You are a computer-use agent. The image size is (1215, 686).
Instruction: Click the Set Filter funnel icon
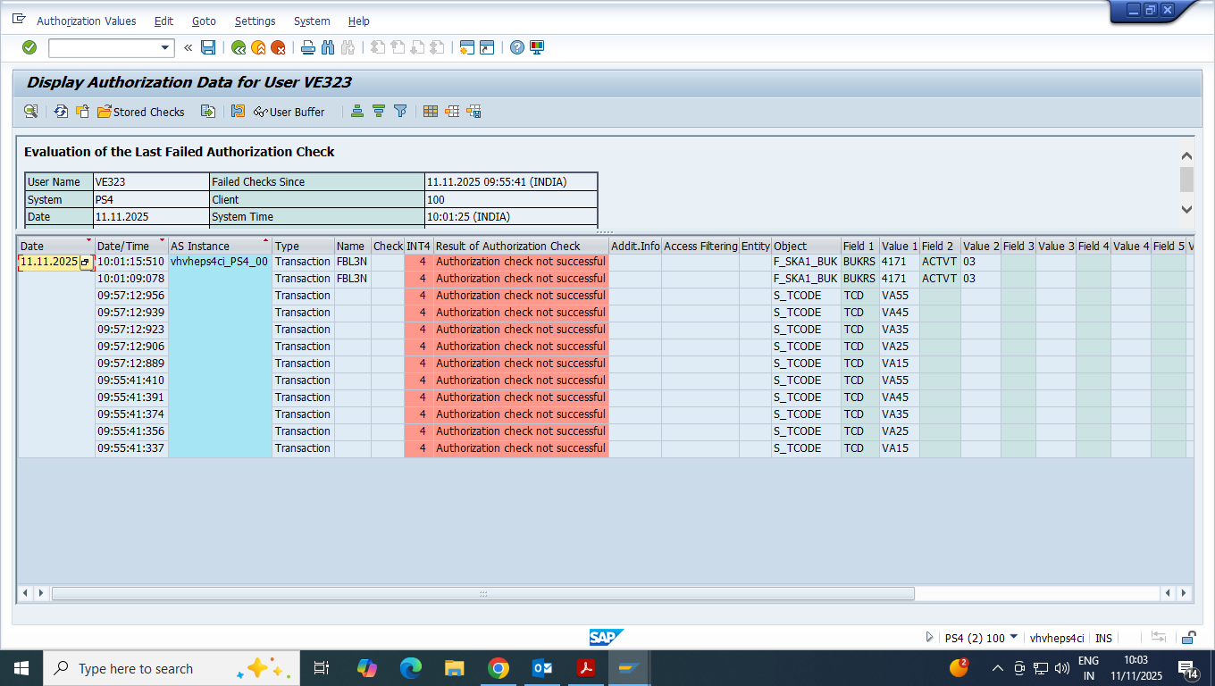(400, 112)
